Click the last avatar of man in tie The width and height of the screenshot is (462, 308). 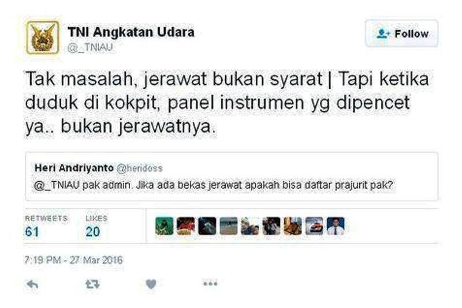336,226
